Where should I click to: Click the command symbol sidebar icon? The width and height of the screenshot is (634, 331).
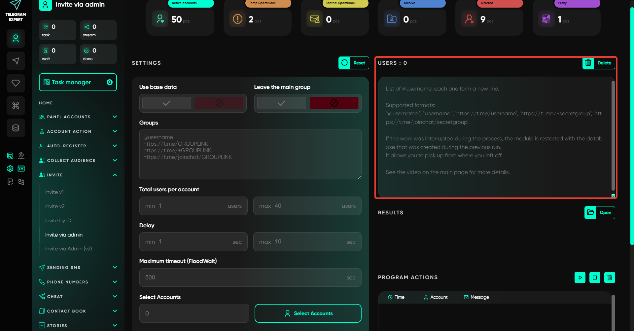[16, 105]
